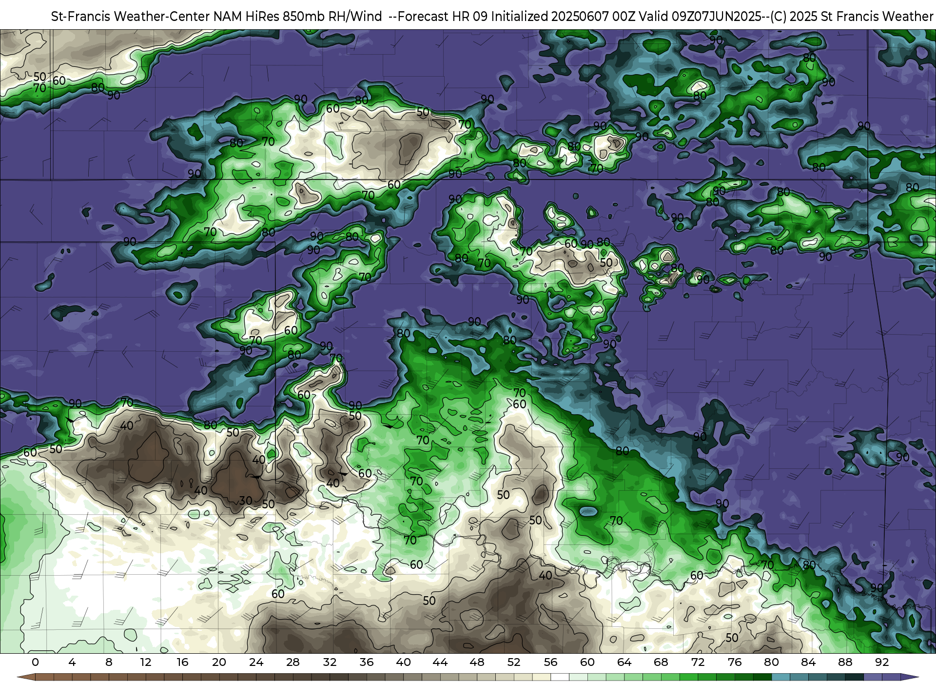Image resolution: width=936 pixels, height=683 pixels.
Task: Pick the purple swatch below the 92 label
Action: pyautogui.click(x=891, y=677)
